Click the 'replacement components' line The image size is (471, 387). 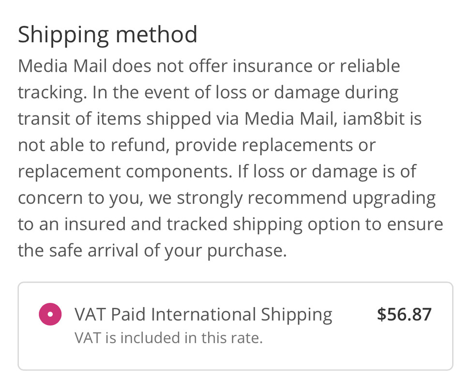(217, 171)
